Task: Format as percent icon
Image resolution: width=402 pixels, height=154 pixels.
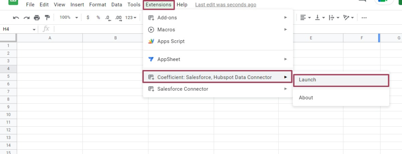Action: coord(98,17)
